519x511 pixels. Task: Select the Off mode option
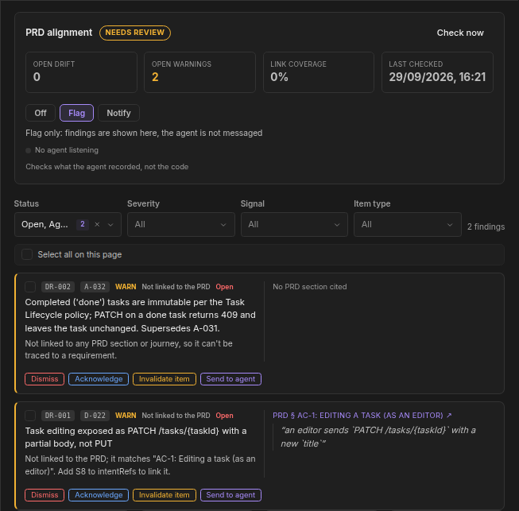[x=41, y=113]
